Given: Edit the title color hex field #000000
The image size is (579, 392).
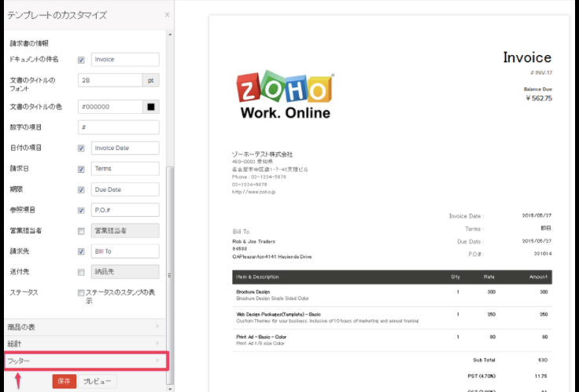Looking at the screenshot, I should click(110, 107).
